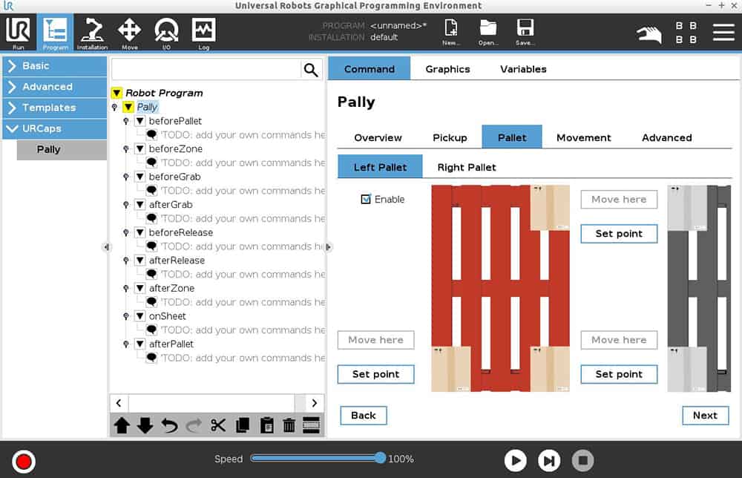Delete the selected node with trash icon

click(289, 425)
